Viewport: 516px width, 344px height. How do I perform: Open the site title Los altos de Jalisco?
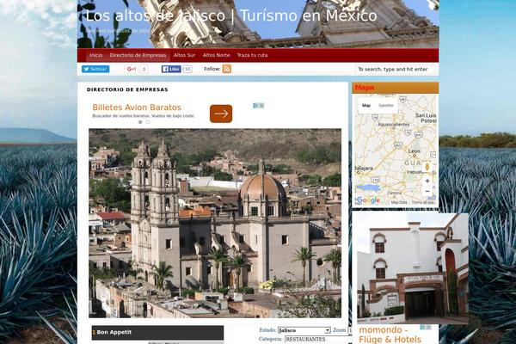231,15
